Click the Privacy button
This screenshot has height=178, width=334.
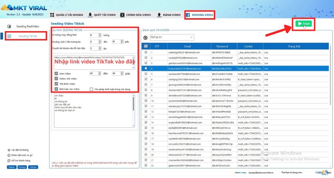click(22, 167)
